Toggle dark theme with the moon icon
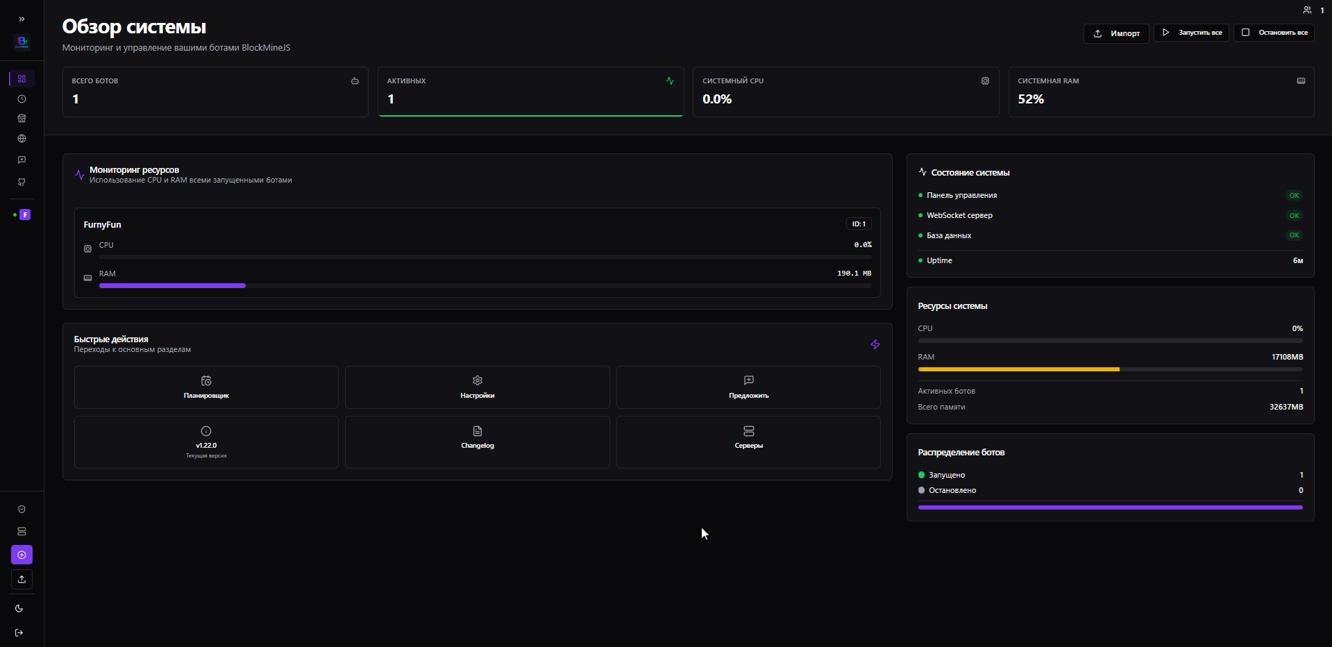1332x647 pixels. click(19, 608)
